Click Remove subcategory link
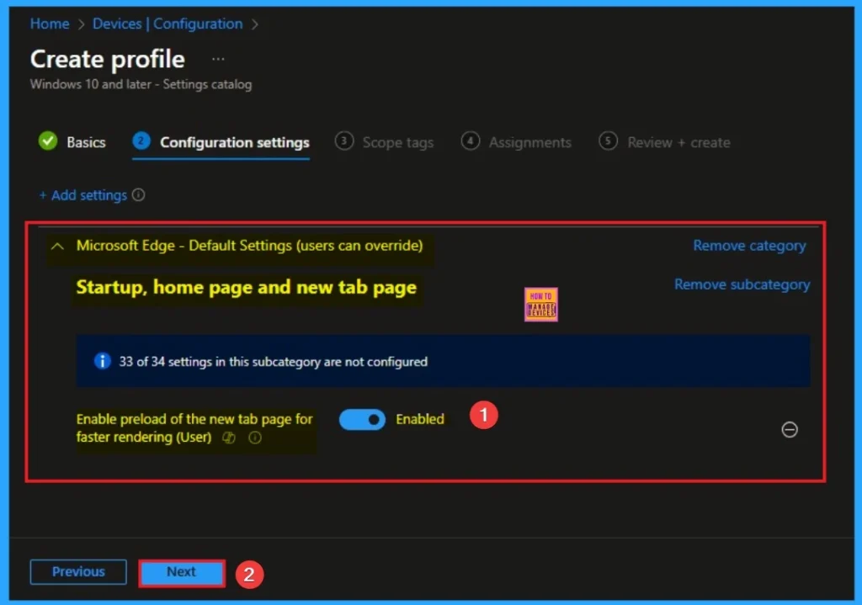 coord(742,284)
